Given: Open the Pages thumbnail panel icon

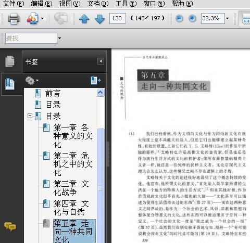Looking at the screenshot, I should [x=10, y=61].
